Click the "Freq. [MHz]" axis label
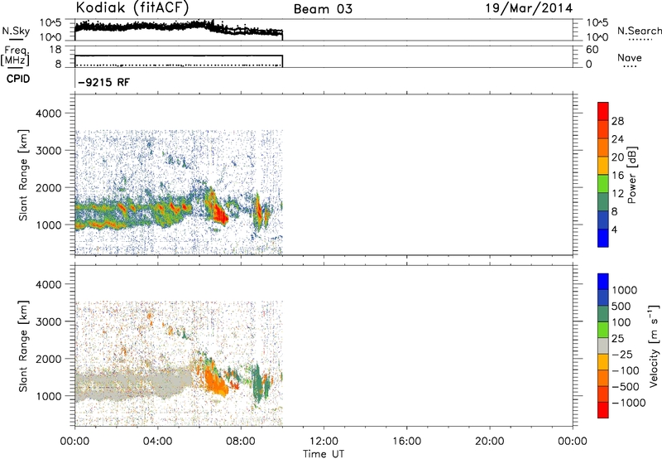This screenshot has height=459, width=662. click(15, 56)
